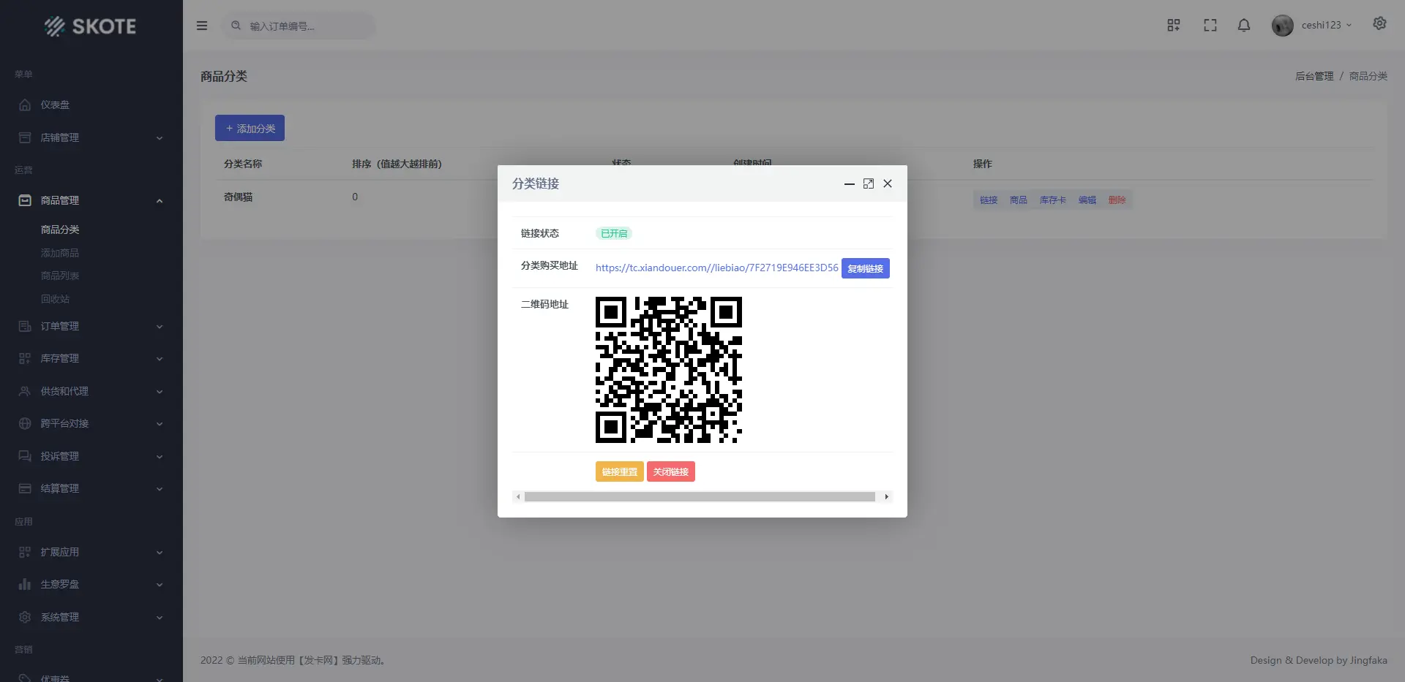
Task: Open the settings gear in header
Action: [x=1379, y=23]
